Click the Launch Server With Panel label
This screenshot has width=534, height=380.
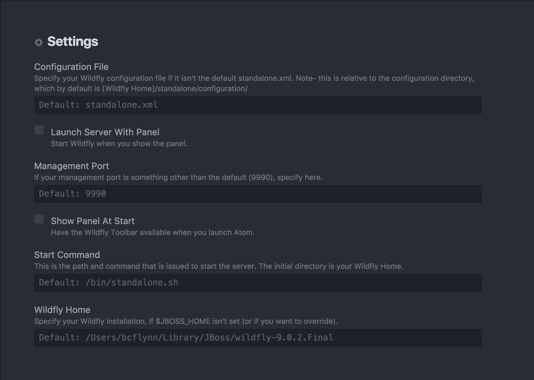pos(105,132)
